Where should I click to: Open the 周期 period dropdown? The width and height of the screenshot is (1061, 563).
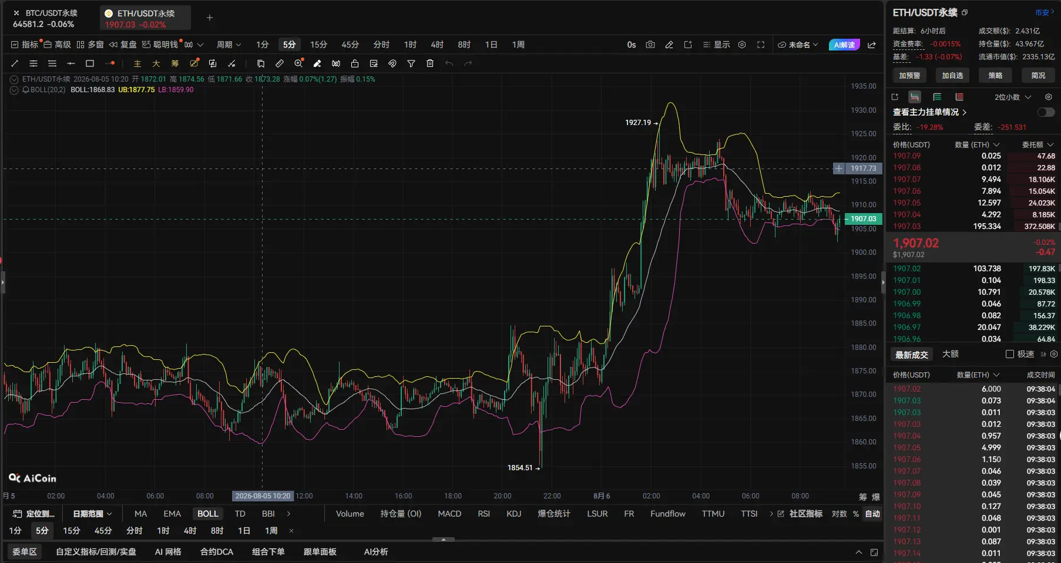tap(229, 45)
